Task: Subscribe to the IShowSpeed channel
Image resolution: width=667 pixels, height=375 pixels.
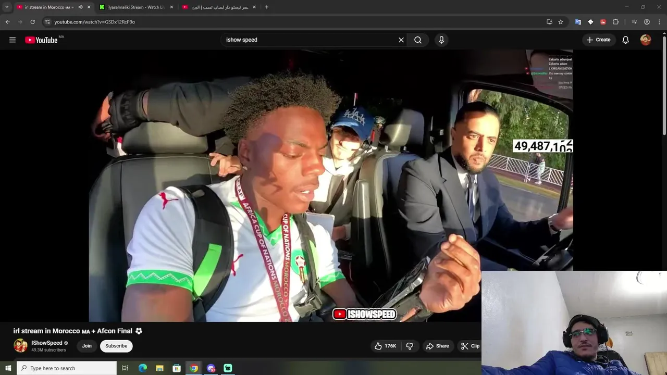Action: [x=116, y=346]
